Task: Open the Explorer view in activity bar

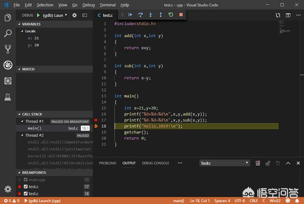Action: [x=8, y=18]
